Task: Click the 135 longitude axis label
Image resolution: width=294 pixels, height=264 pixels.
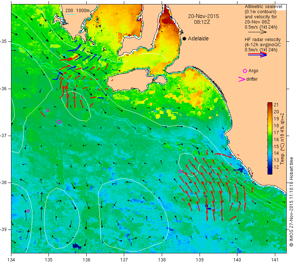Action: tap(49, 260)
